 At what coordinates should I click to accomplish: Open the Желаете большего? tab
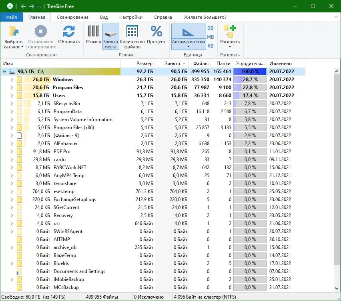205,17
